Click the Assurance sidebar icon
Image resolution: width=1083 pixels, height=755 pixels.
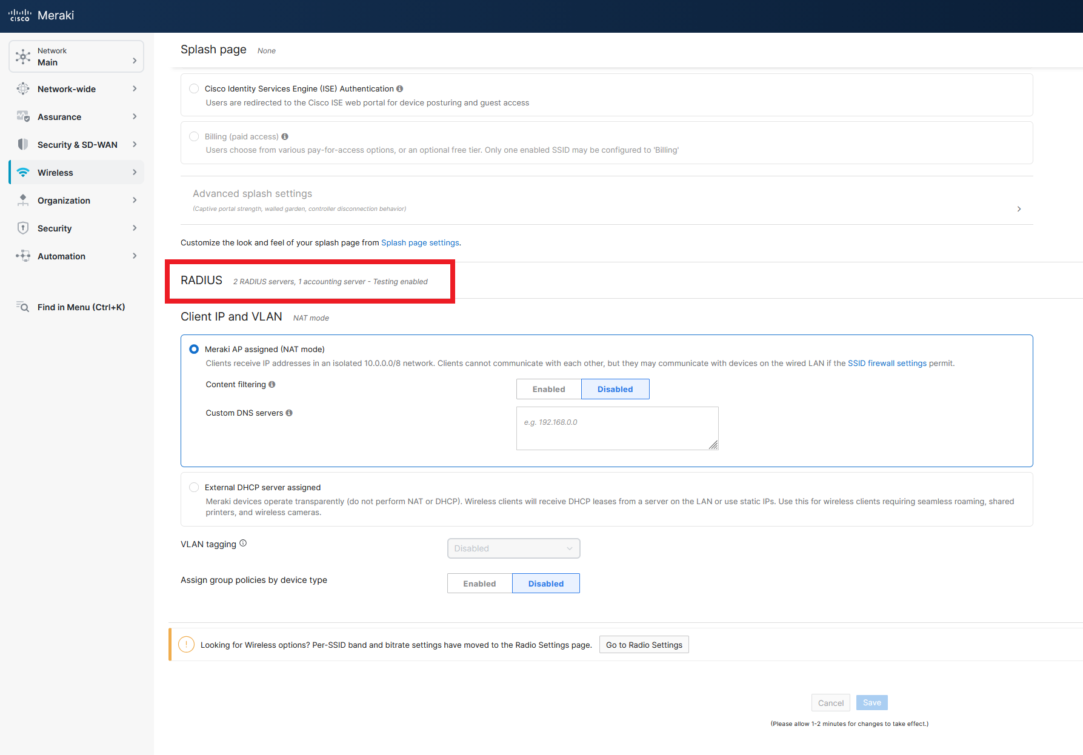[23, 116]
